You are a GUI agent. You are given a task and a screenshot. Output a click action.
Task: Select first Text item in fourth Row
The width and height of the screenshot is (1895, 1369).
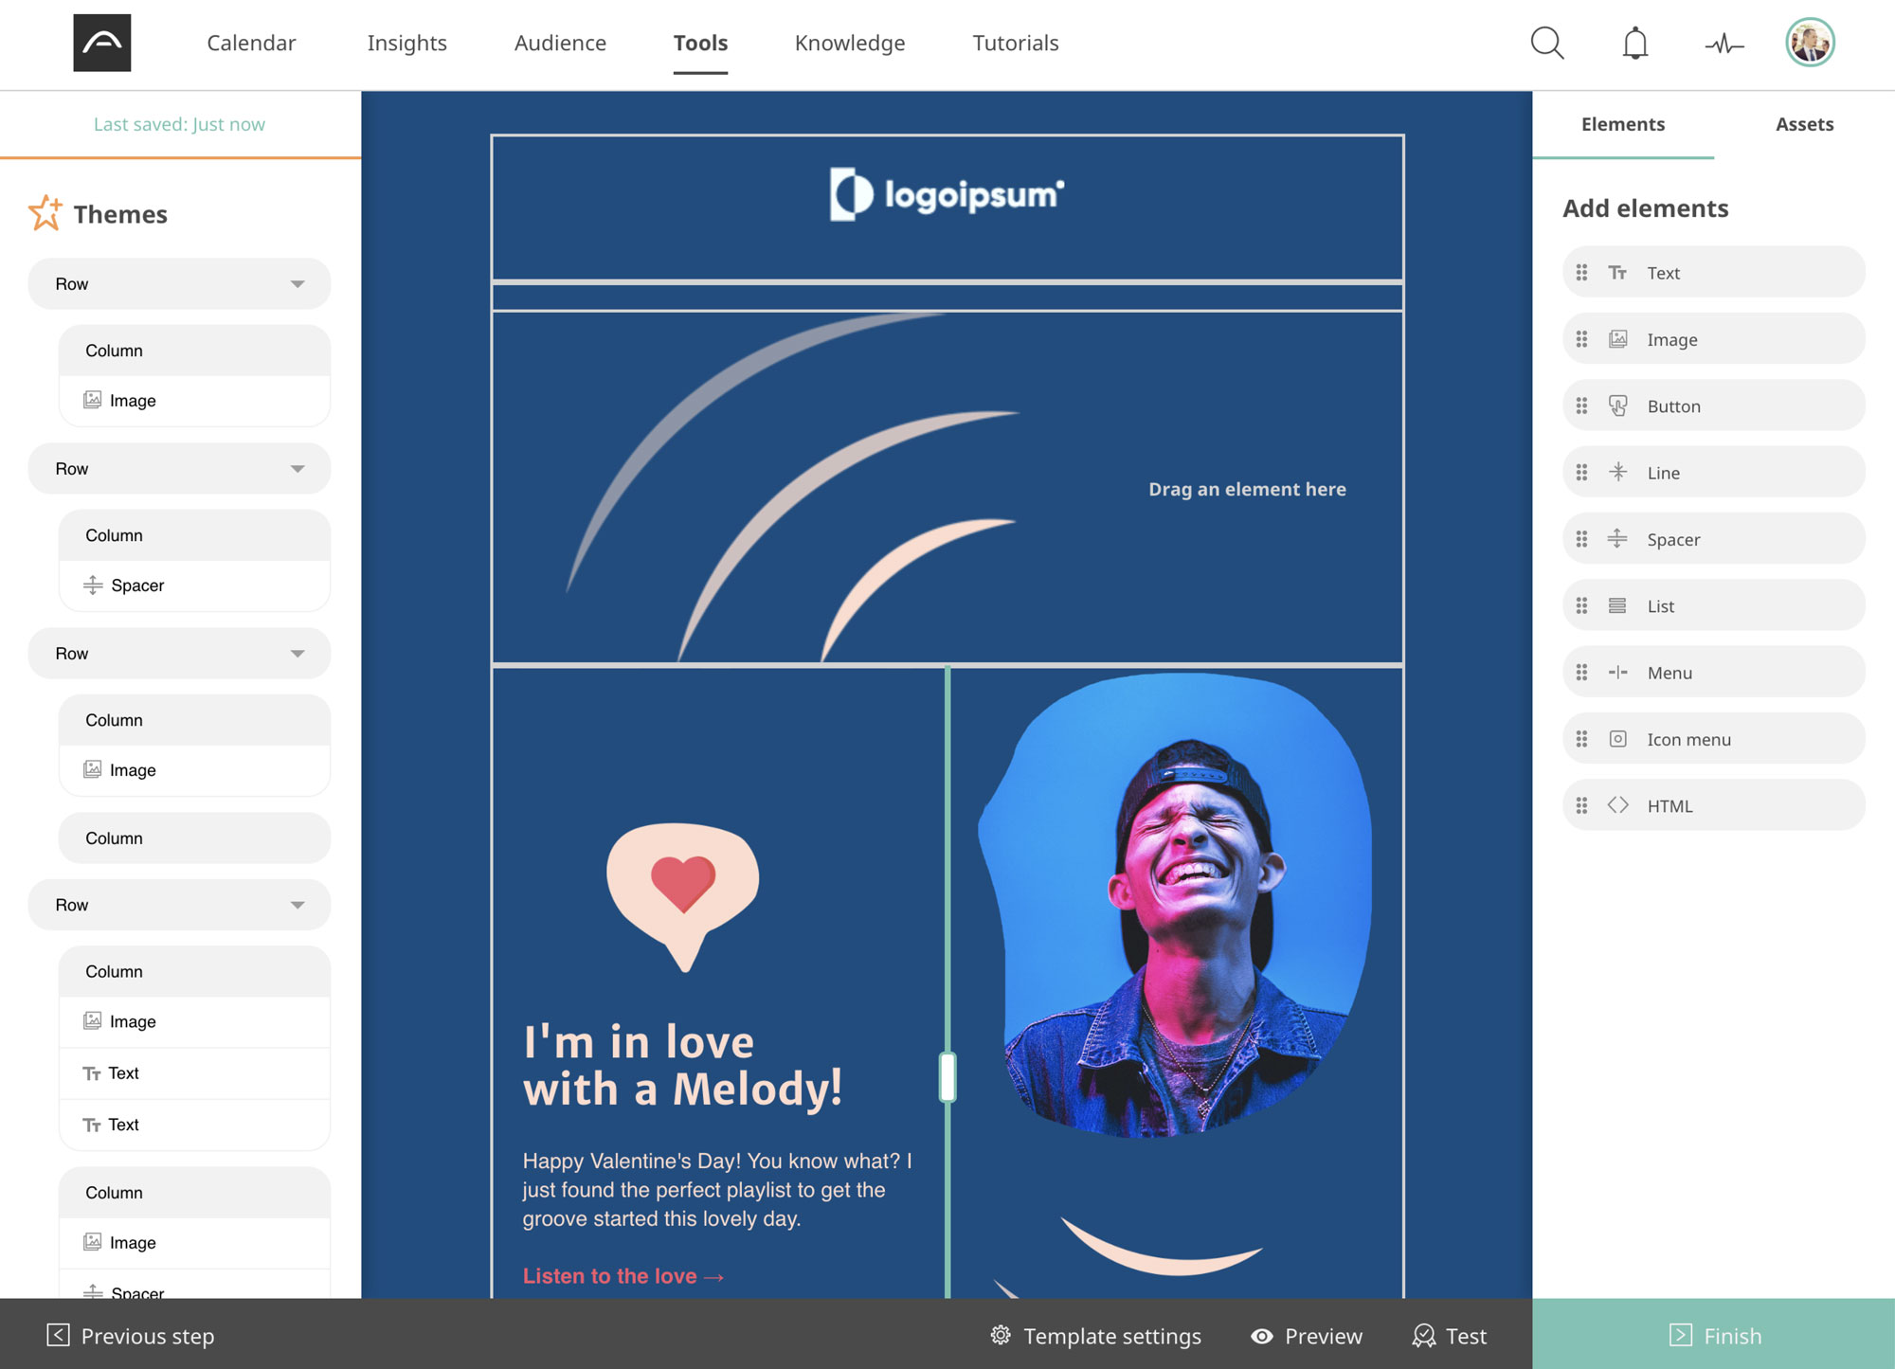click(194, 1072)
